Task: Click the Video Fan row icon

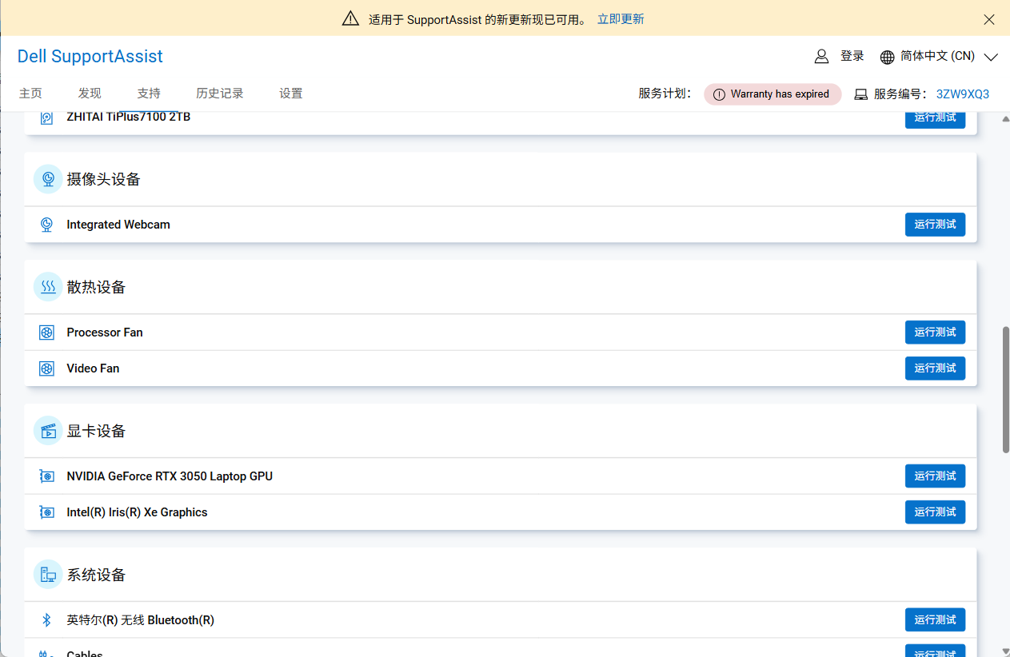Action: pos(47,368)
